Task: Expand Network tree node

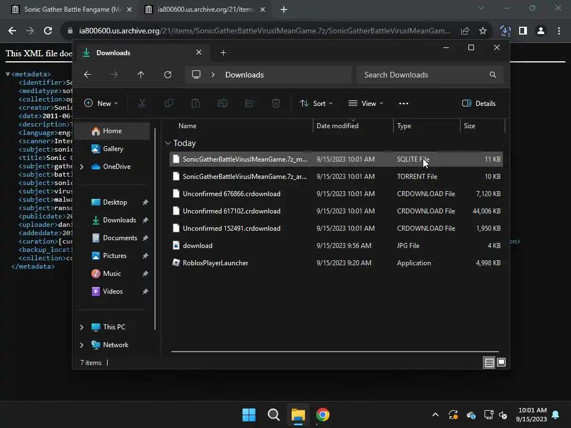Action: point(81,345)
